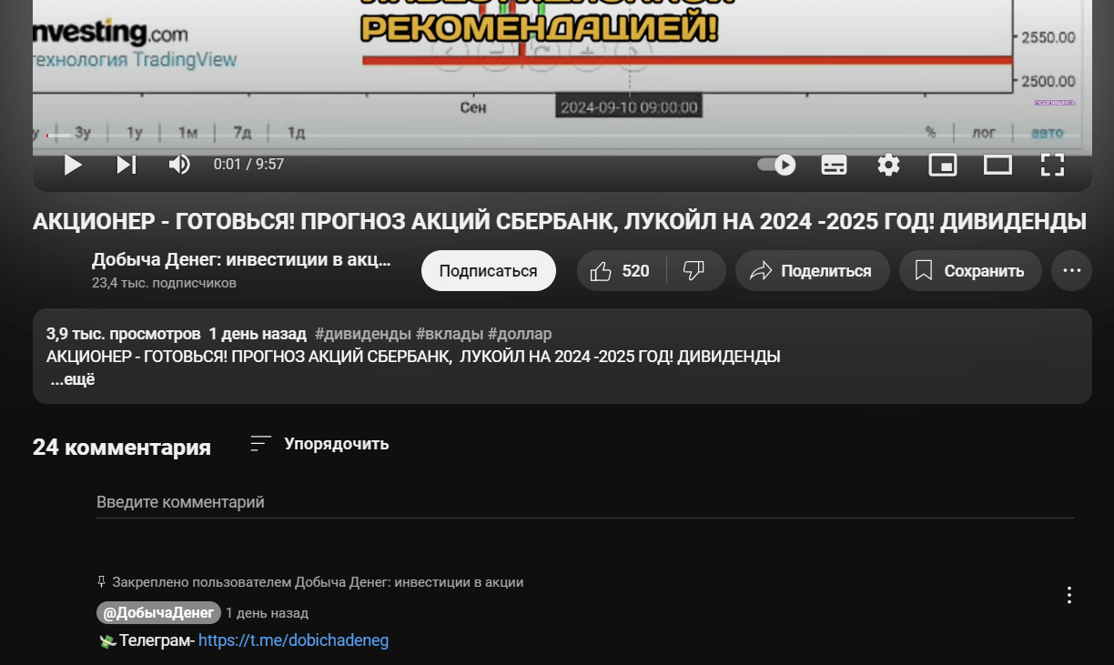The height and width of the screenshot is (665, 1114).
Task: Click the video title text
Action: (560, 222)
